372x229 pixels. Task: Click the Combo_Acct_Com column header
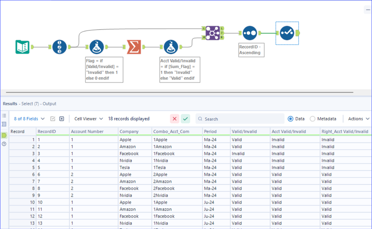coord(177,131)
